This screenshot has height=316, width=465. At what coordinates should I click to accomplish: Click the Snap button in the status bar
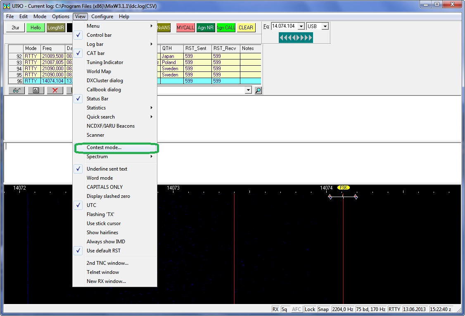click(323, 309)
